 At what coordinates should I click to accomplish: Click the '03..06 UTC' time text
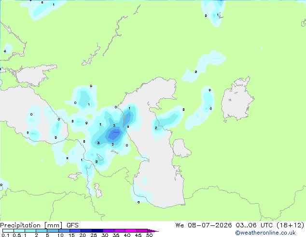pyautogui.click(x=255, y=225)
